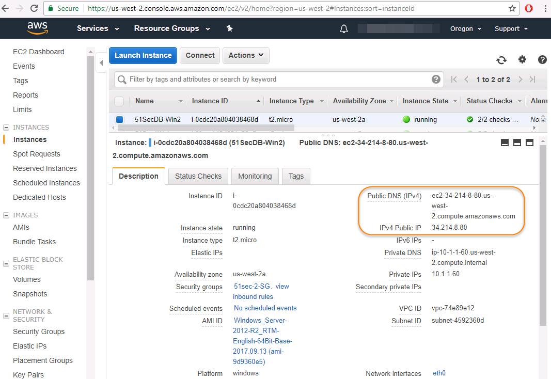This screenshot has width=551, height=379.
Task: Switch to the Description tab
Action: point(138,176)
